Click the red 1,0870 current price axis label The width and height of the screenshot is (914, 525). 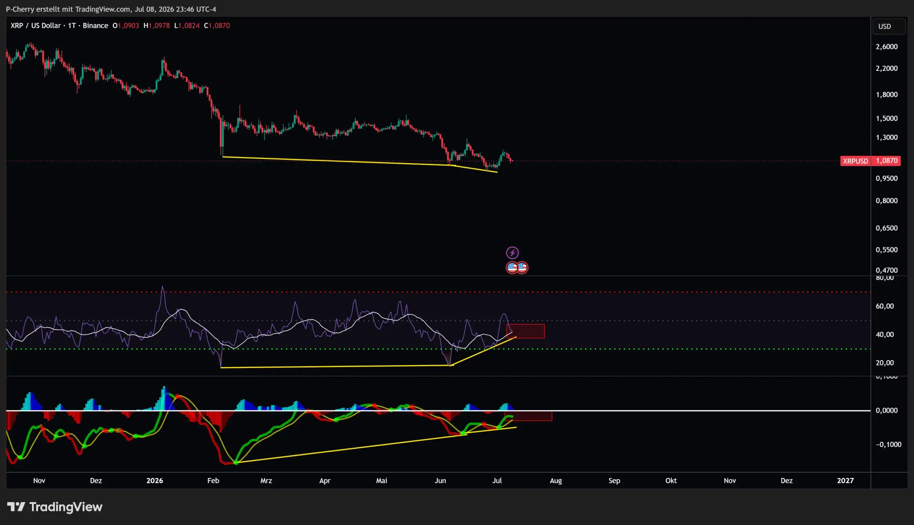[887, 161]
